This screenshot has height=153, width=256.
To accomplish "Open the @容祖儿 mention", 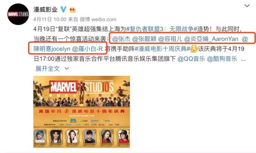I will (170, 39).
